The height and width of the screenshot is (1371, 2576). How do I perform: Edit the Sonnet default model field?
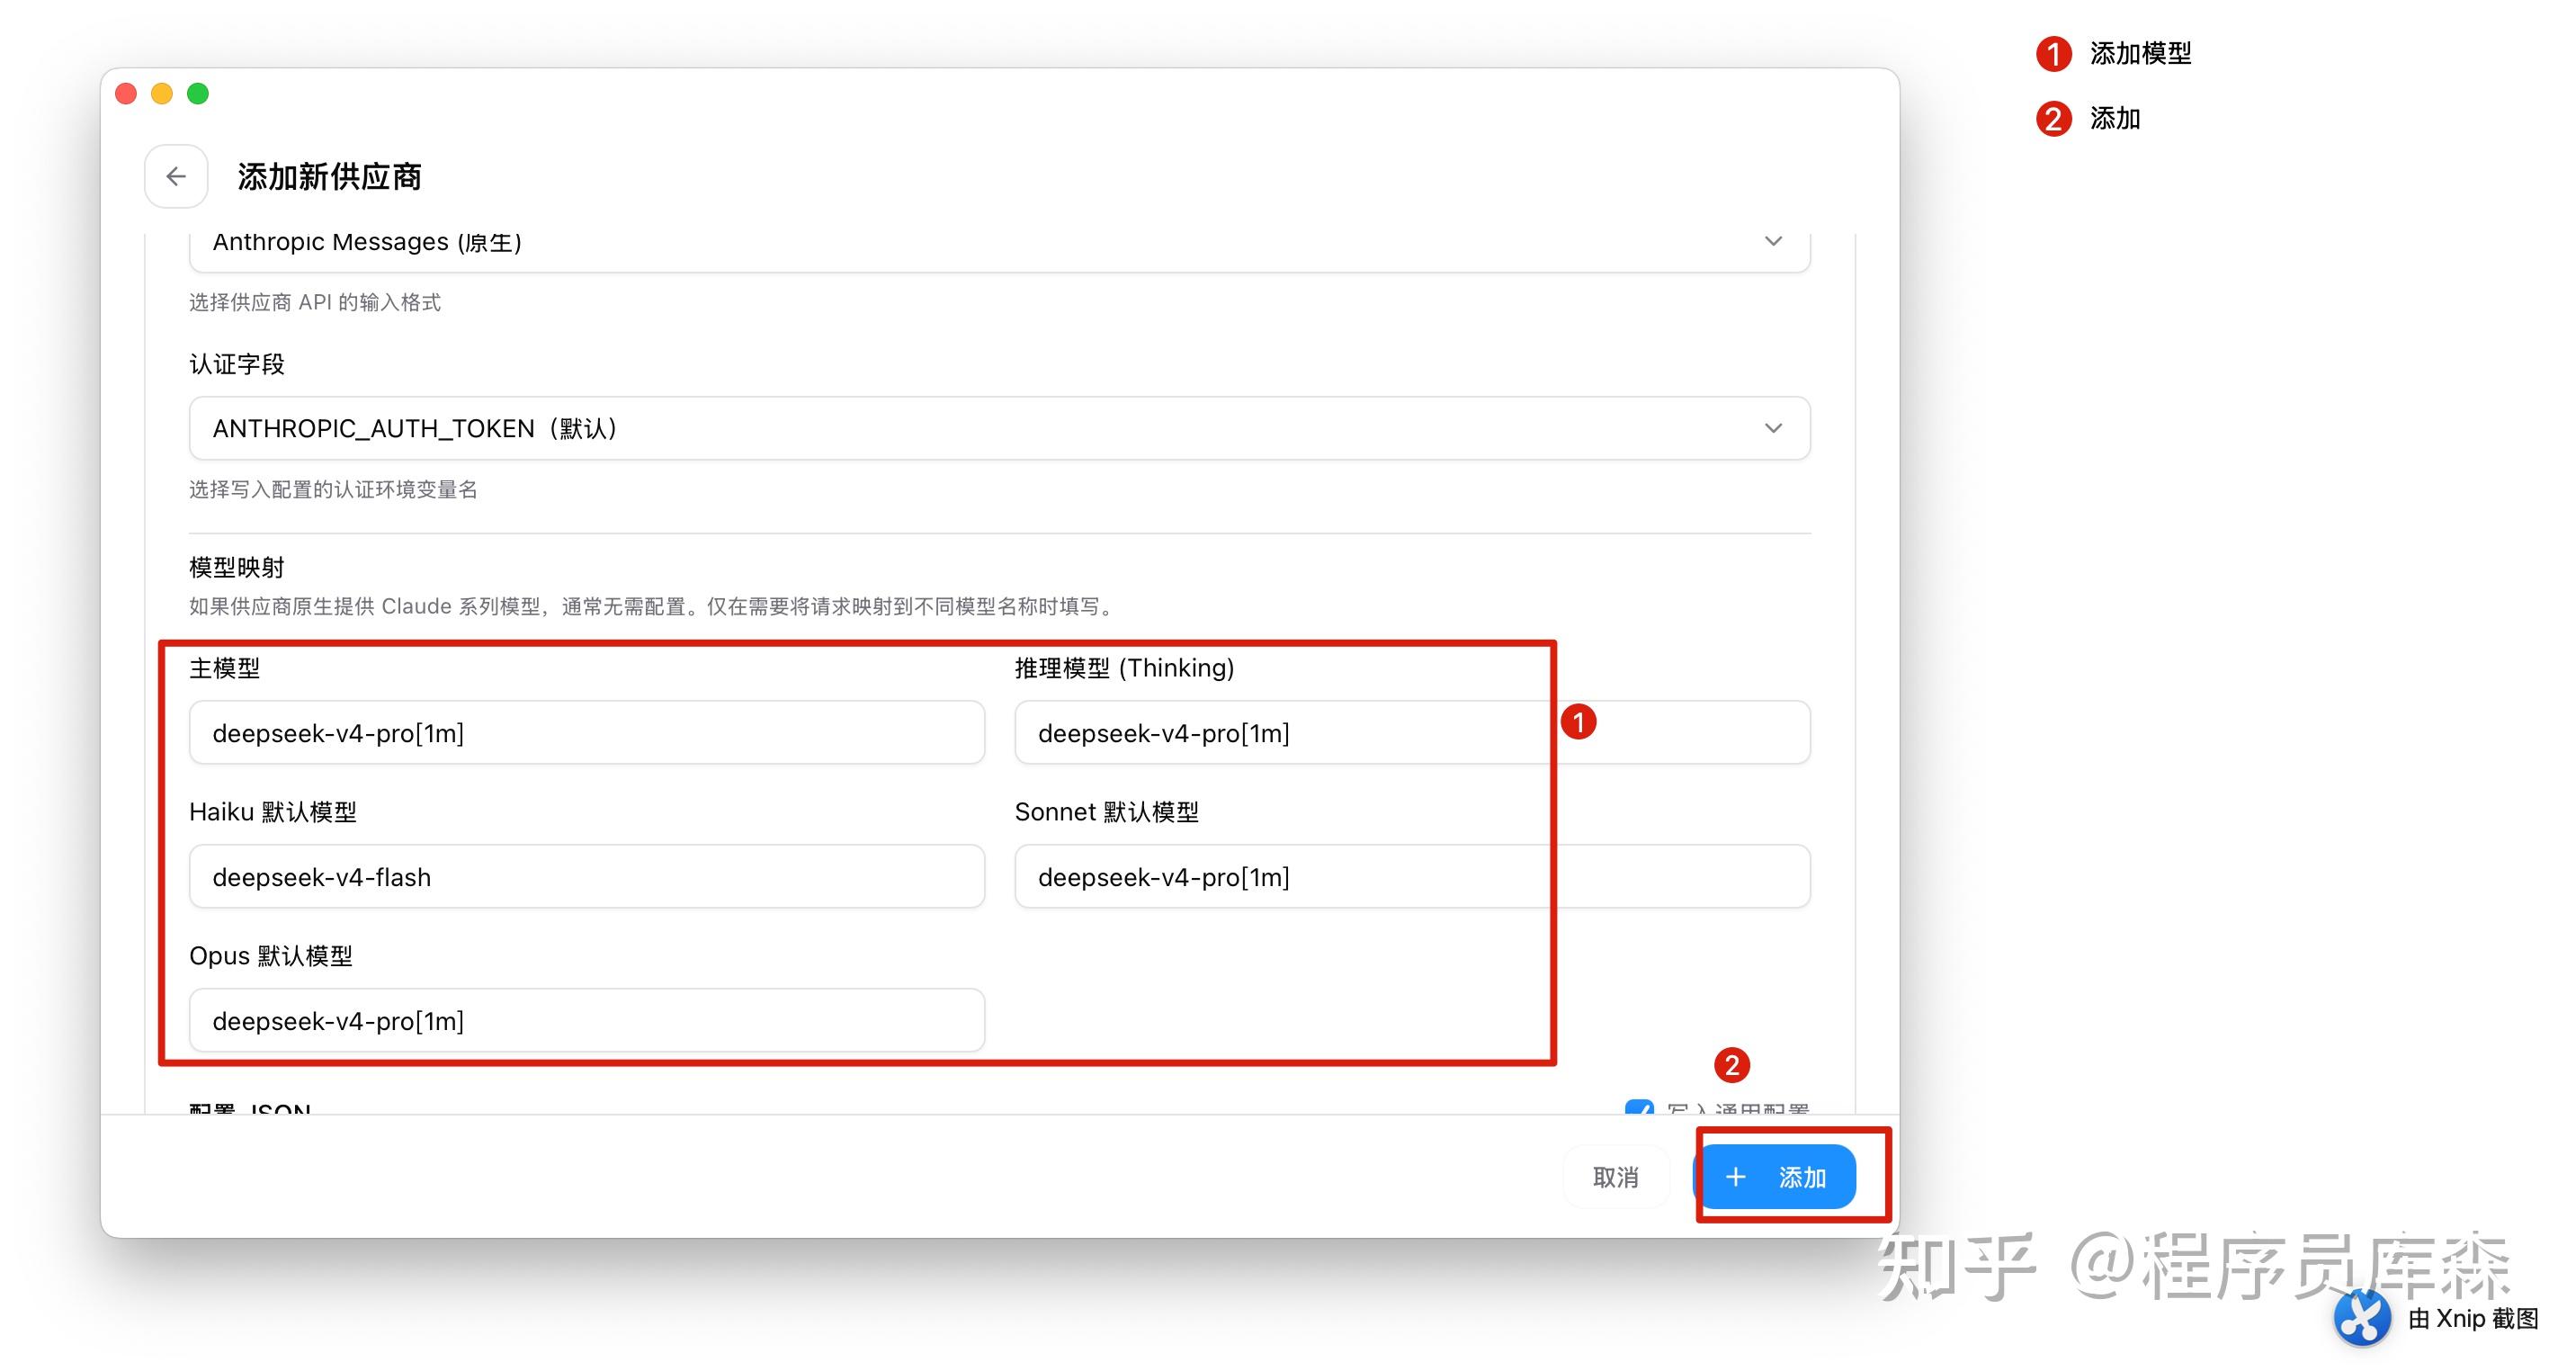[x=1412, y=877]
